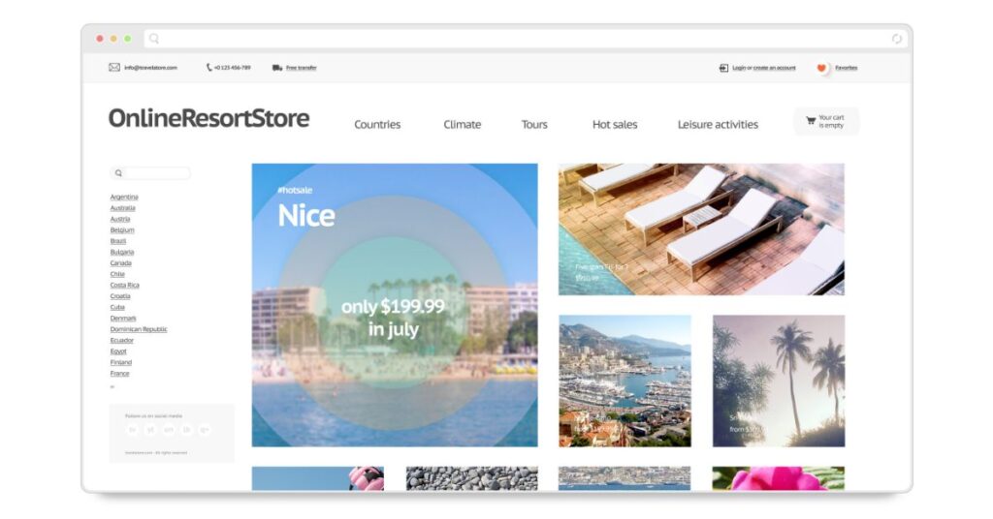Viewport: 993px width, 519px height.
Task: Click the browser reload icon
Action: (897, 39)
